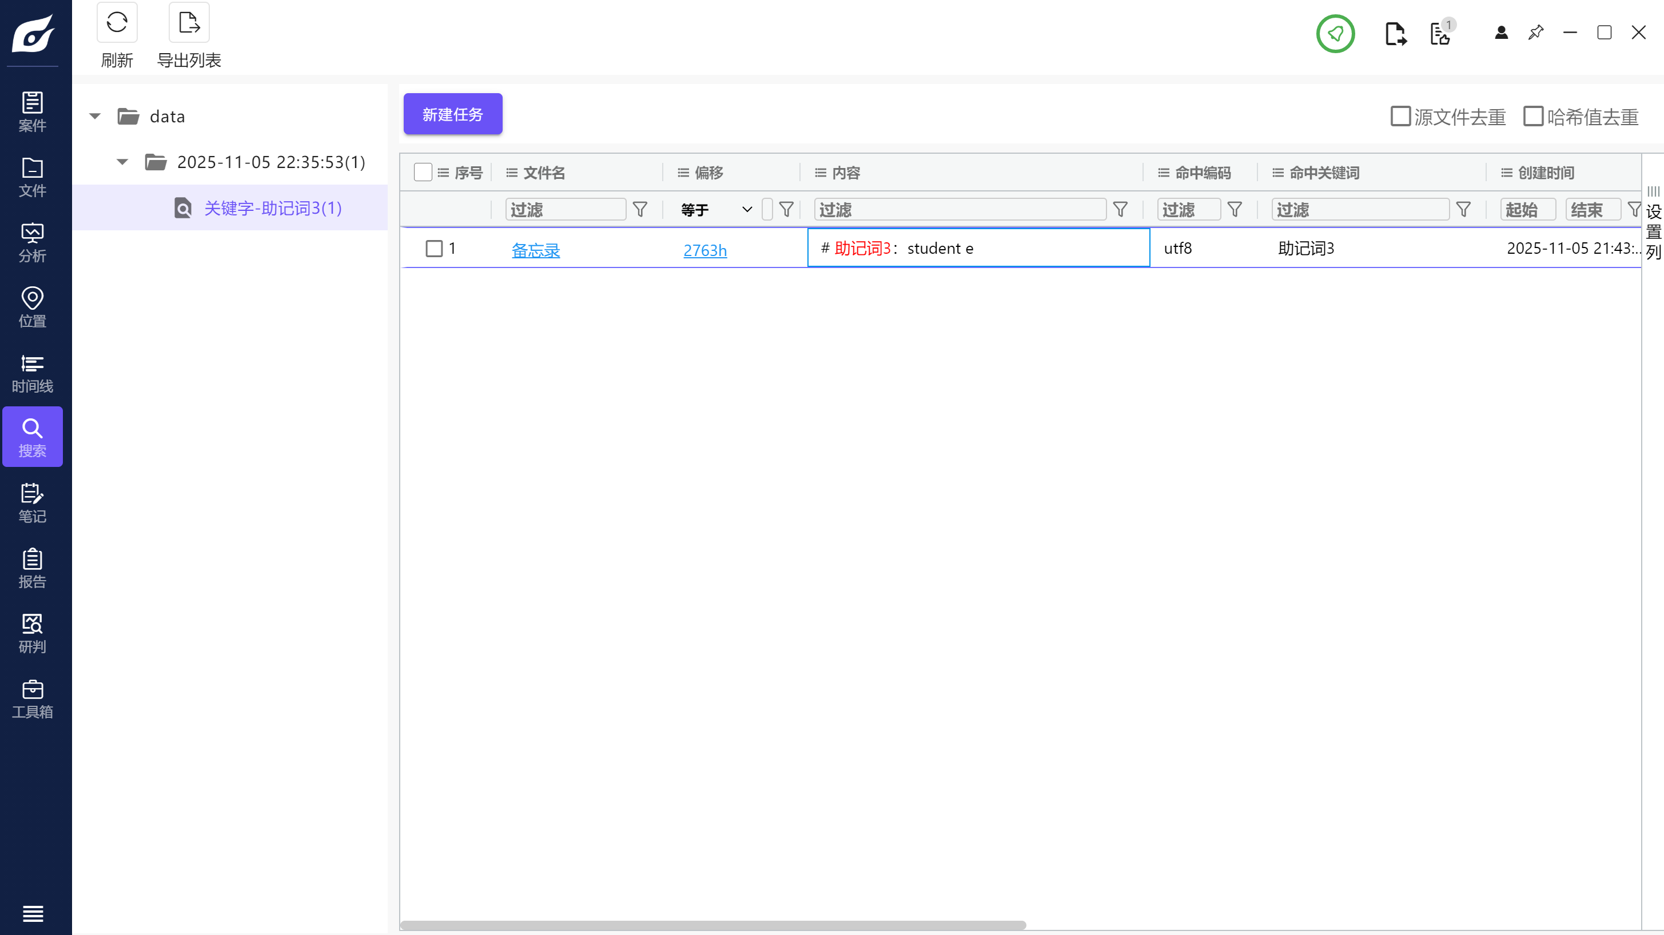Open the 备忘录 file link
This screenshot has height=935, width=1664.
(x=535, y=250)
